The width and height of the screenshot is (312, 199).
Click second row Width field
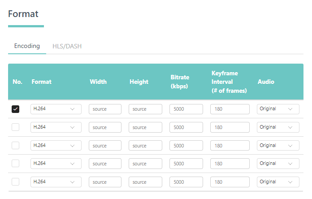[105, 127]
